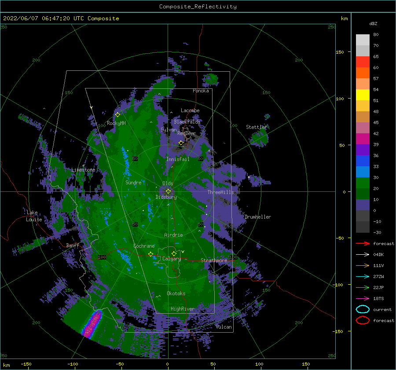Select the yellow diamond marker above Calgary
This screenshot has height=370, width=396.
click(x=174, y=253)
